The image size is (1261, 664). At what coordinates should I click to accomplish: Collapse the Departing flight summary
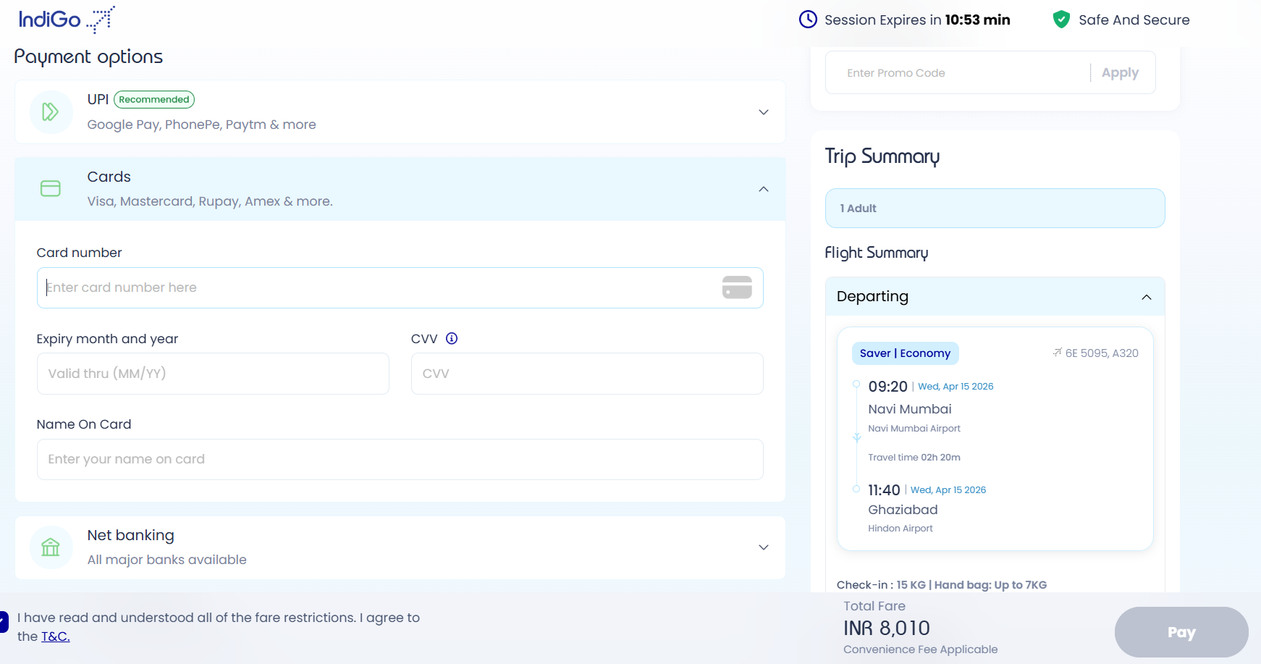pyautogui.click(x=1146, y=297)
